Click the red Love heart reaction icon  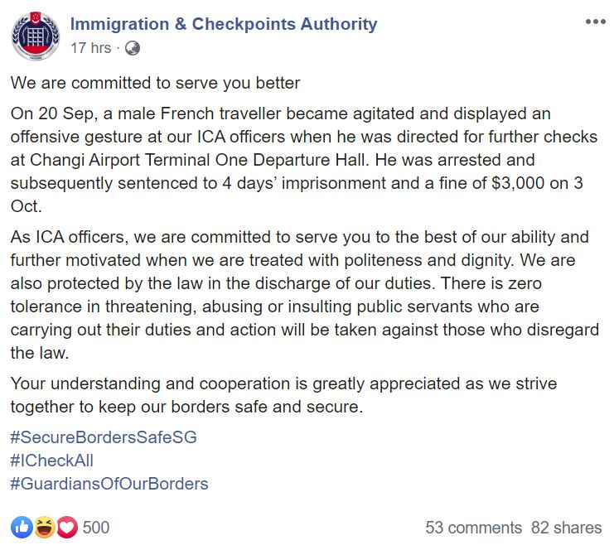[x=66, y=528]
